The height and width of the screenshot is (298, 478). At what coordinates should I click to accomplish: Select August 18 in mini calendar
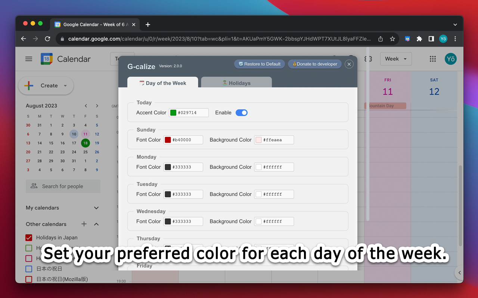pyautogui.click(x=86, y=143)
